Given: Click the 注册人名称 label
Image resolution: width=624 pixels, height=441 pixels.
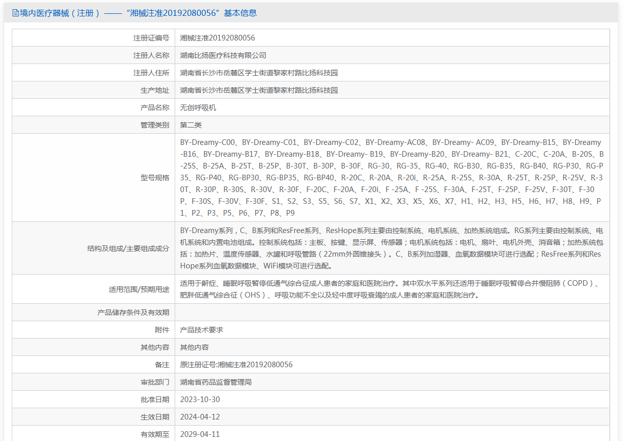Looking at the screenshot, I should (151, 55).
